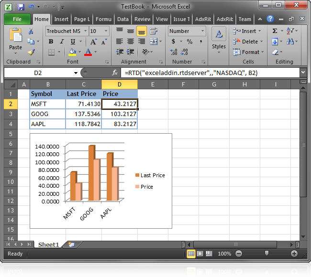Viewport: 311px width, 277px height.
Task: Expand the formula bar chevron
Action: (x=303, y=73)
